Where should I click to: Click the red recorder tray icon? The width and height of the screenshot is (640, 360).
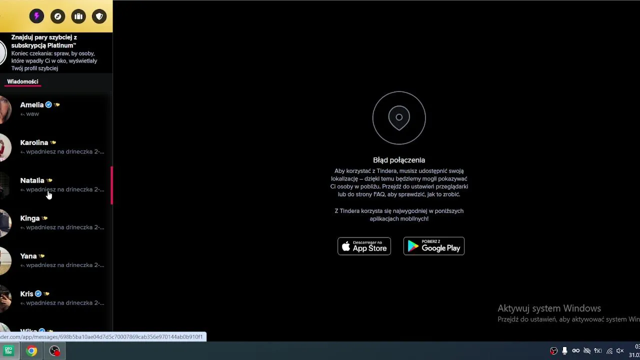click(553, 351)
